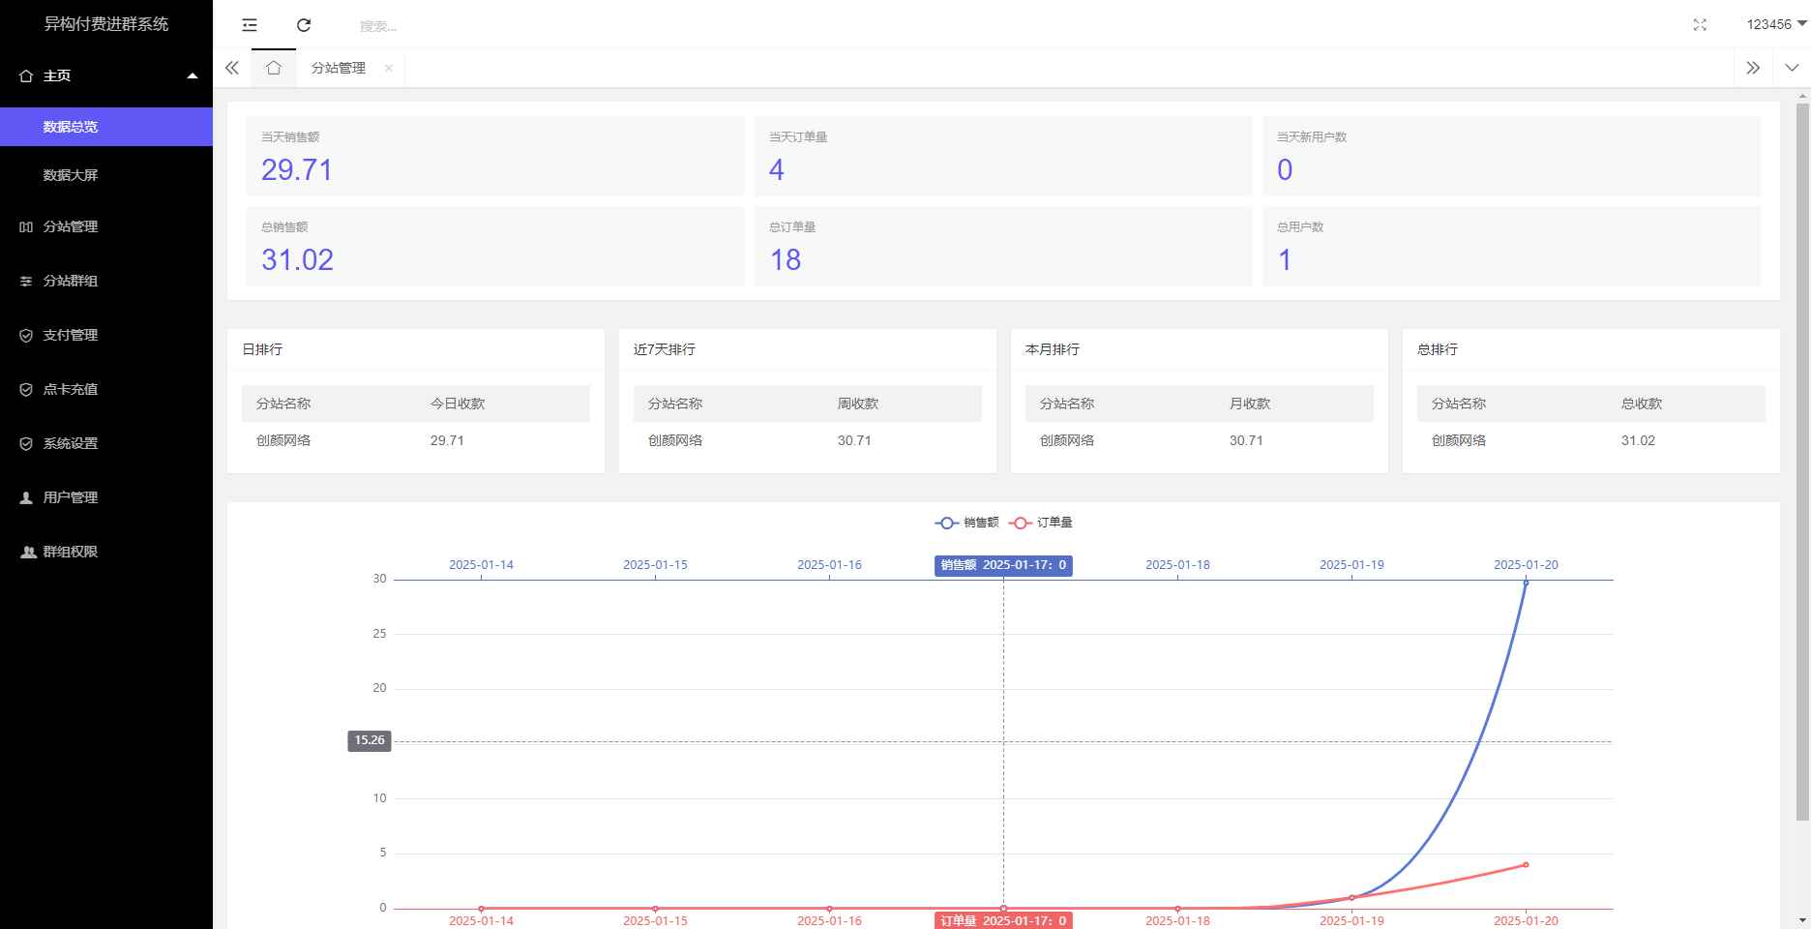The width and height of the screenshot is (1811, 929).
Task: Close the 分站管理 tab
Action: (x=388, y=68)
